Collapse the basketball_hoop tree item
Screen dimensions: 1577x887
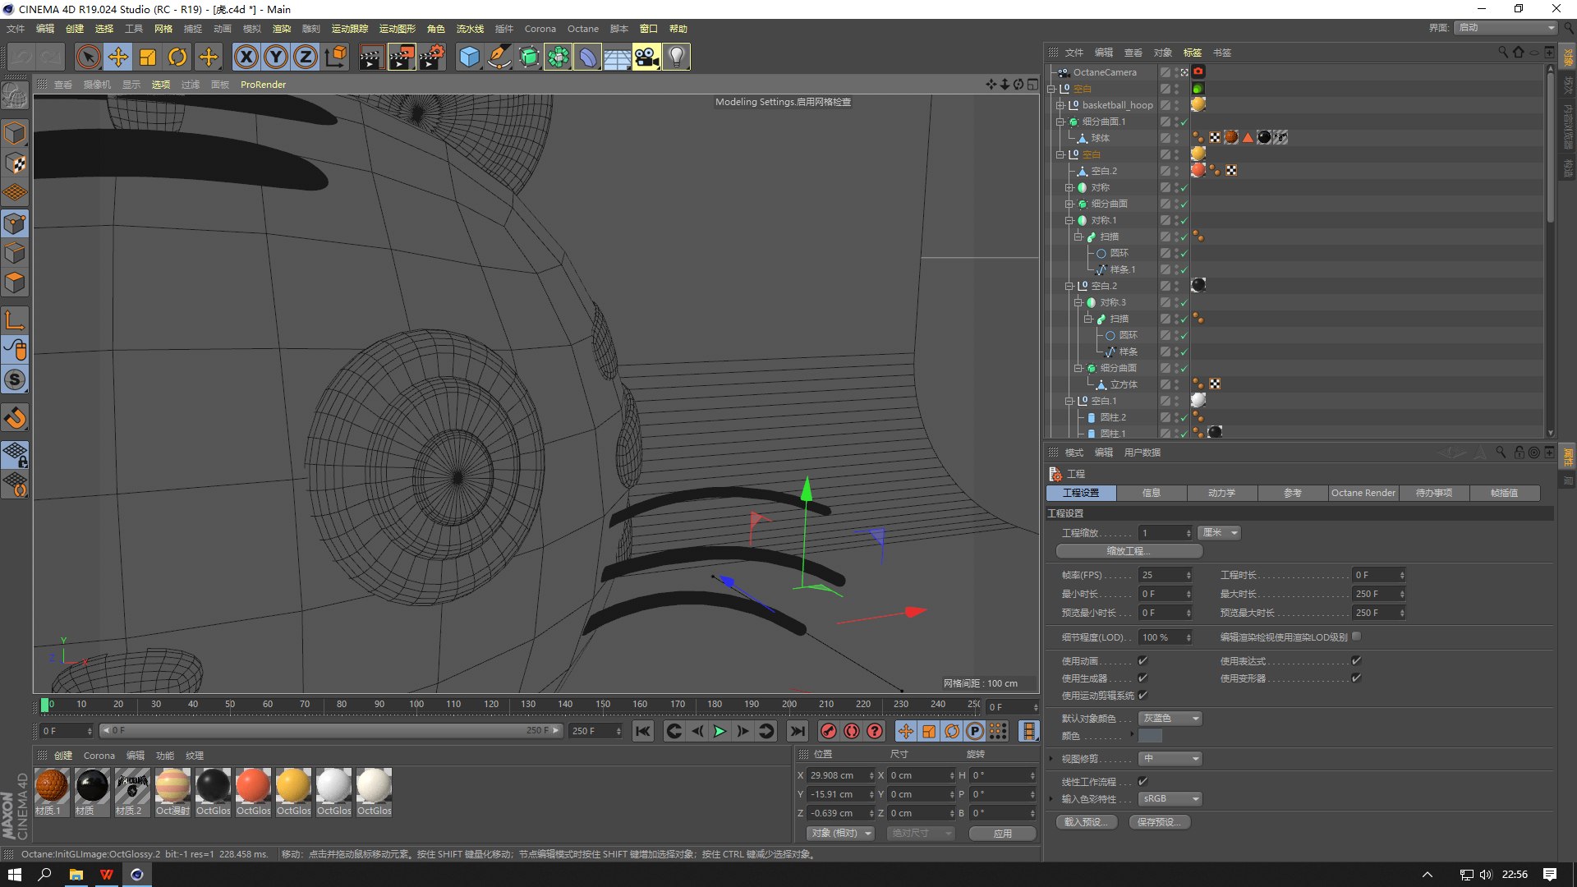click(x=1060, y=105)
